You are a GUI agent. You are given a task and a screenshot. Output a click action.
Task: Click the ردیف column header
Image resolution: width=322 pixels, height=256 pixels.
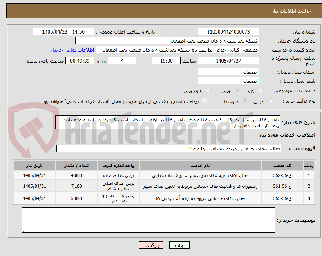click(x=309, y=166)
